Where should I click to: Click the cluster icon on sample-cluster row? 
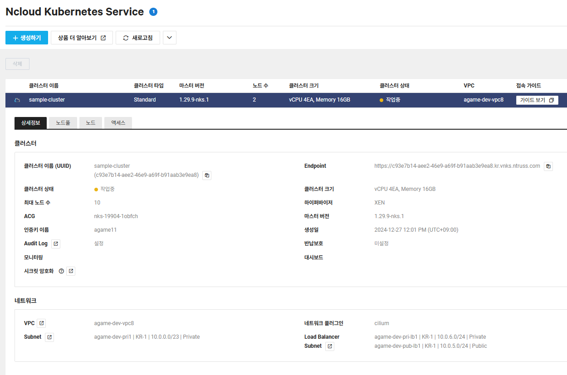pyautogui.click(x=17, y=100)
